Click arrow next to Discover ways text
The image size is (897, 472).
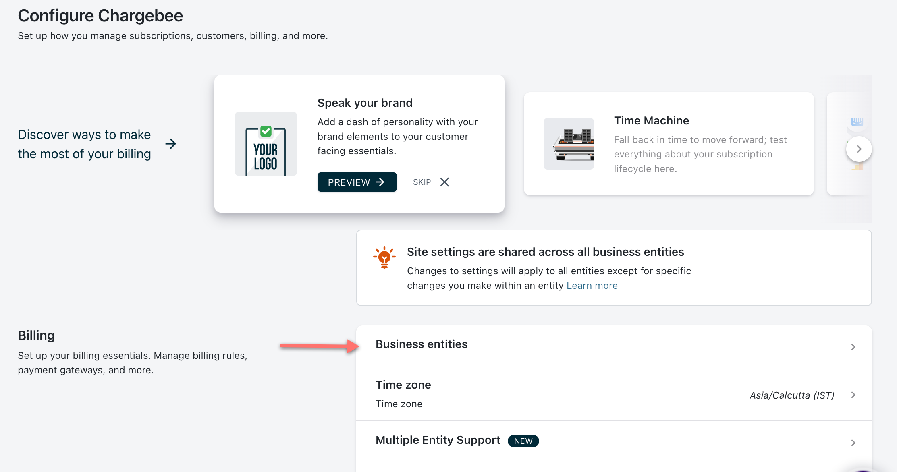(171, 144)
